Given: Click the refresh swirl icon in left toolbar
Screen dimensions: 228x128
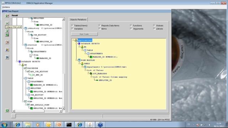Looking at the screenshot, I should point(7,57).
